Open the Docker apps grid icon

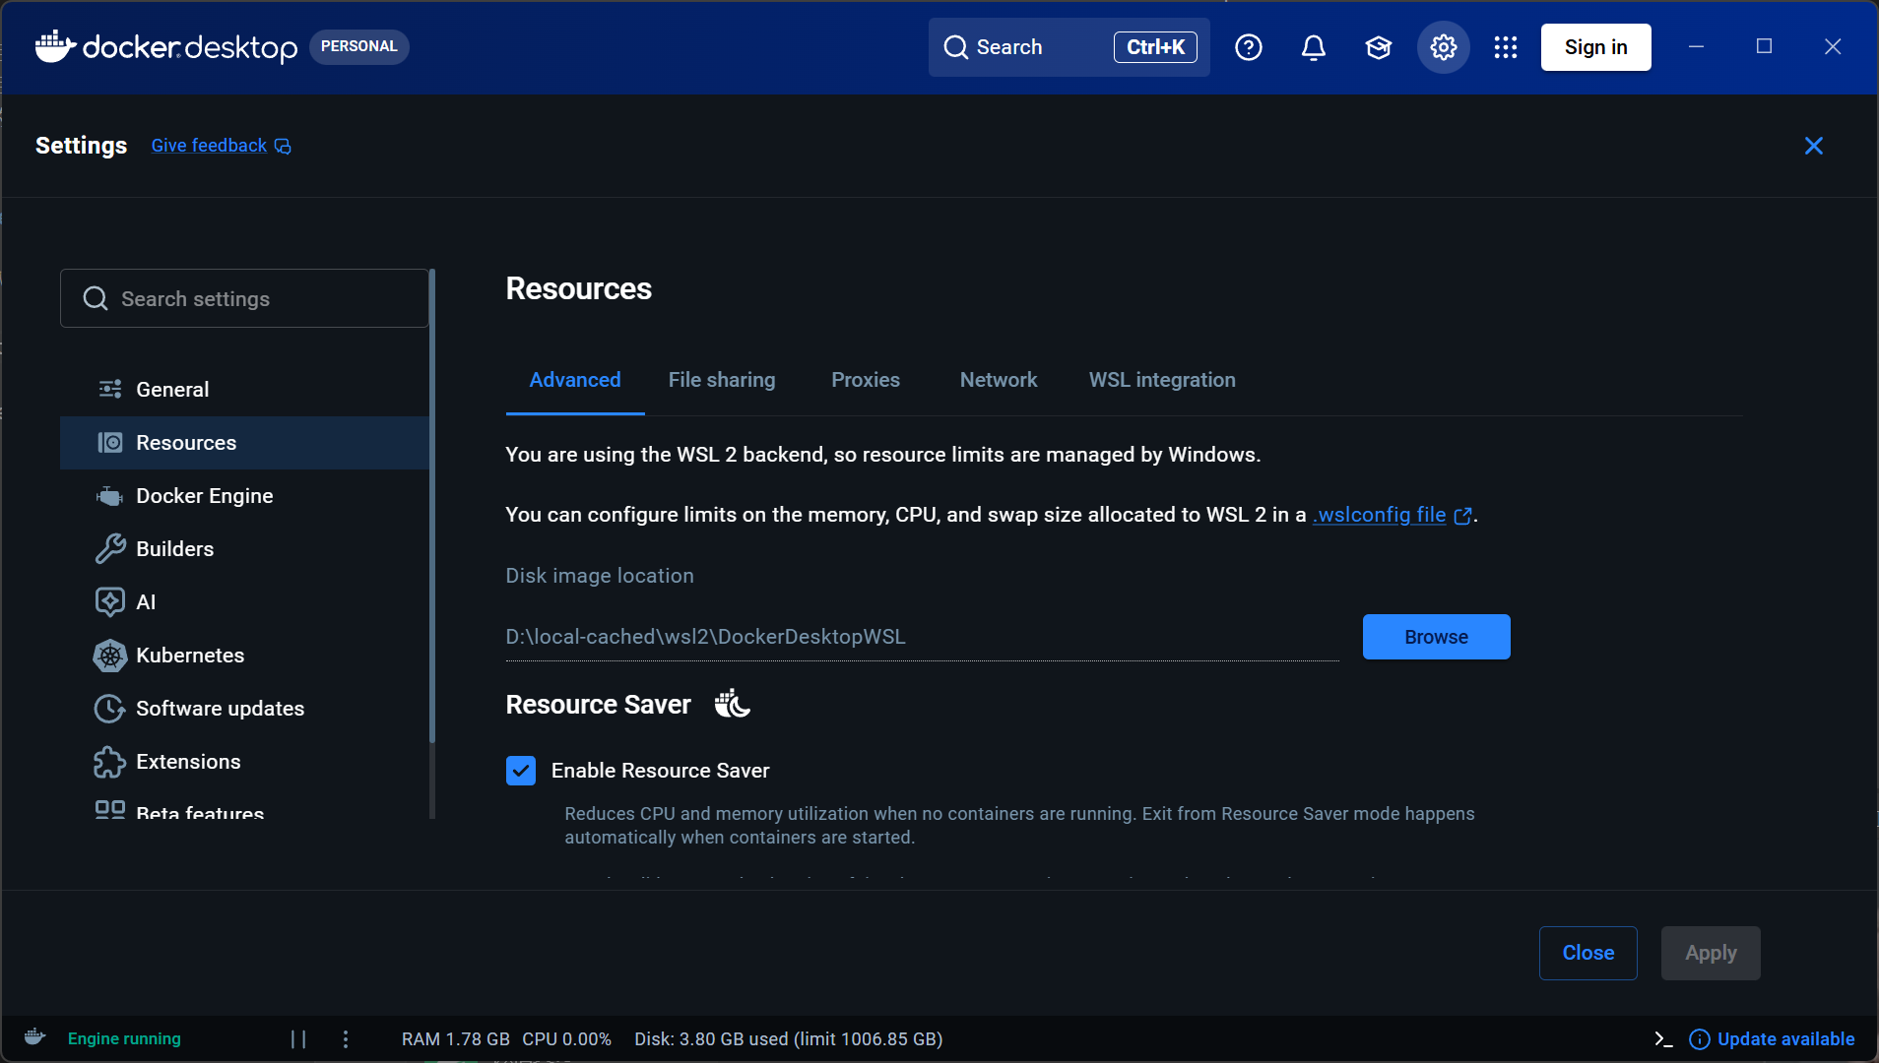pyautogui.click(x=1506, y=47)
